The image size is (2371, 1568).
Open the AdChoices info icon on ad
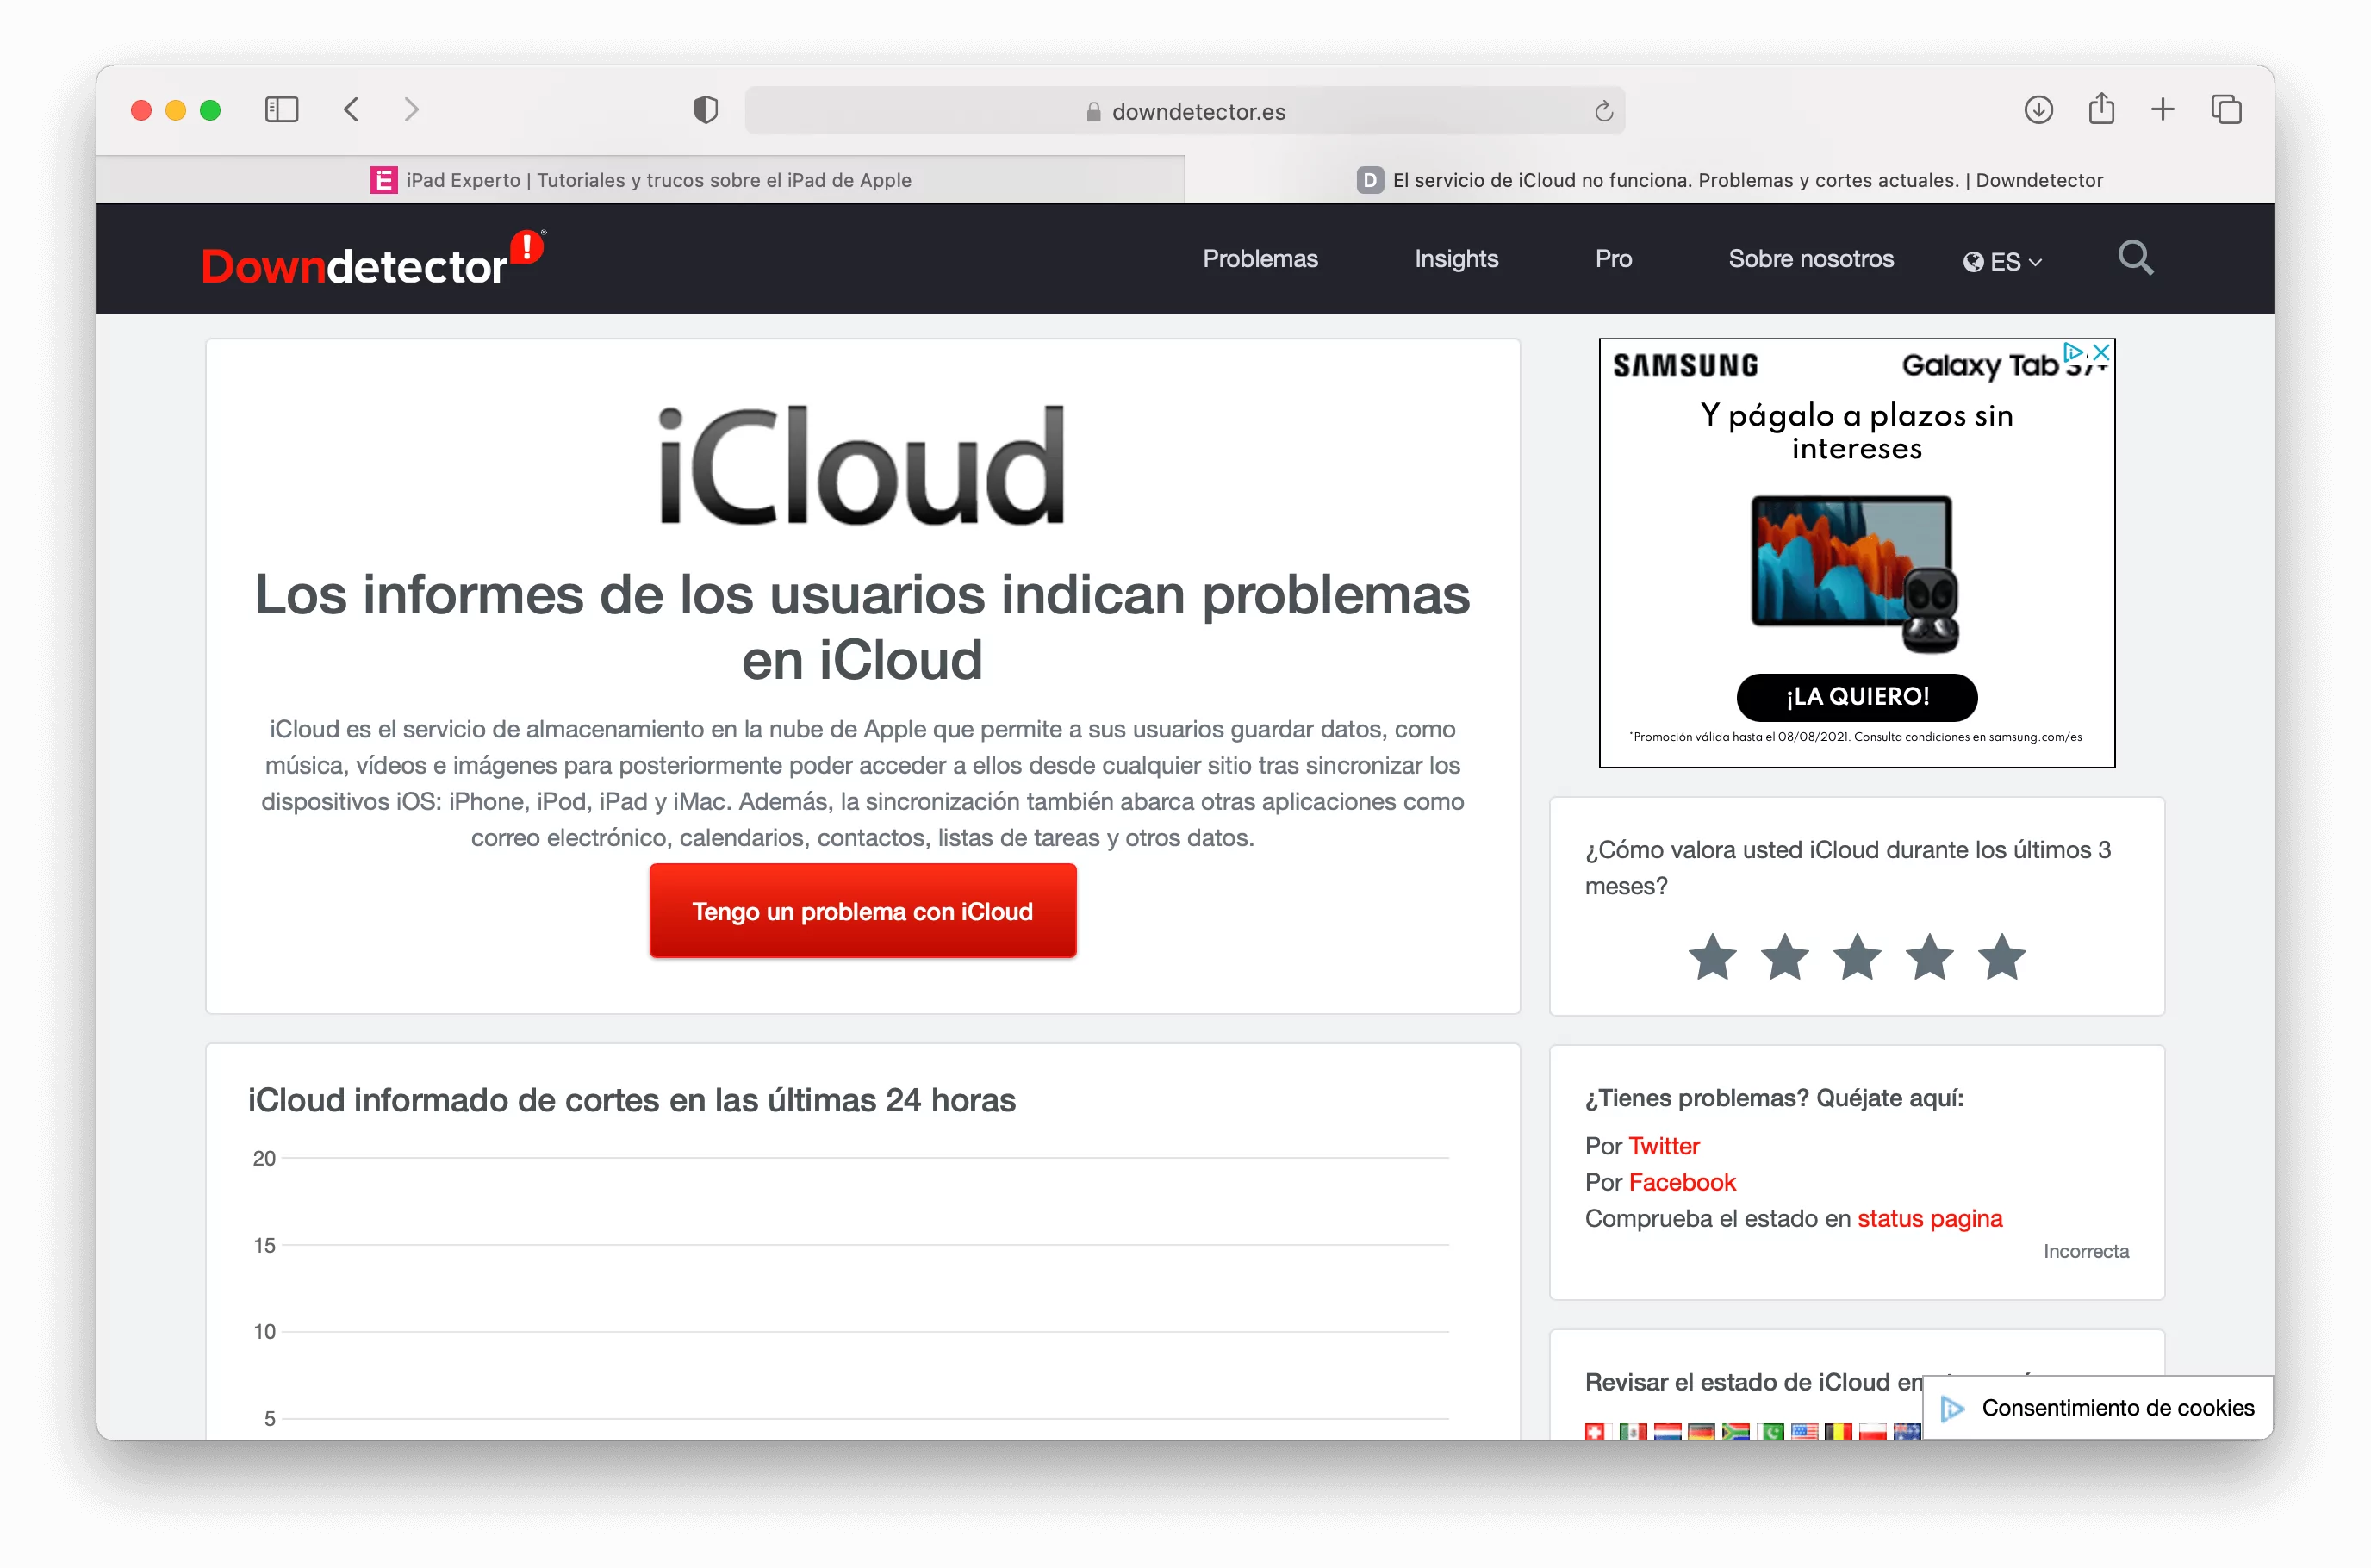click(2074, 352)
